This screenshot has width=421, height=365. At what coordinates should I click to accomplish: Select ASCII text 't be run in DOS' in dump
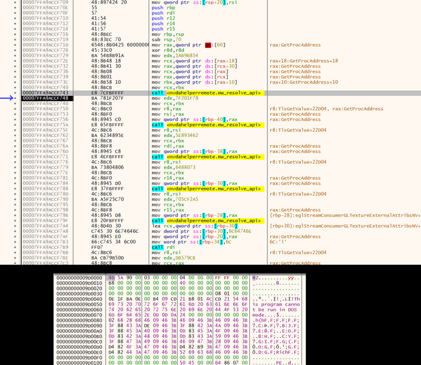pos(274,310)
